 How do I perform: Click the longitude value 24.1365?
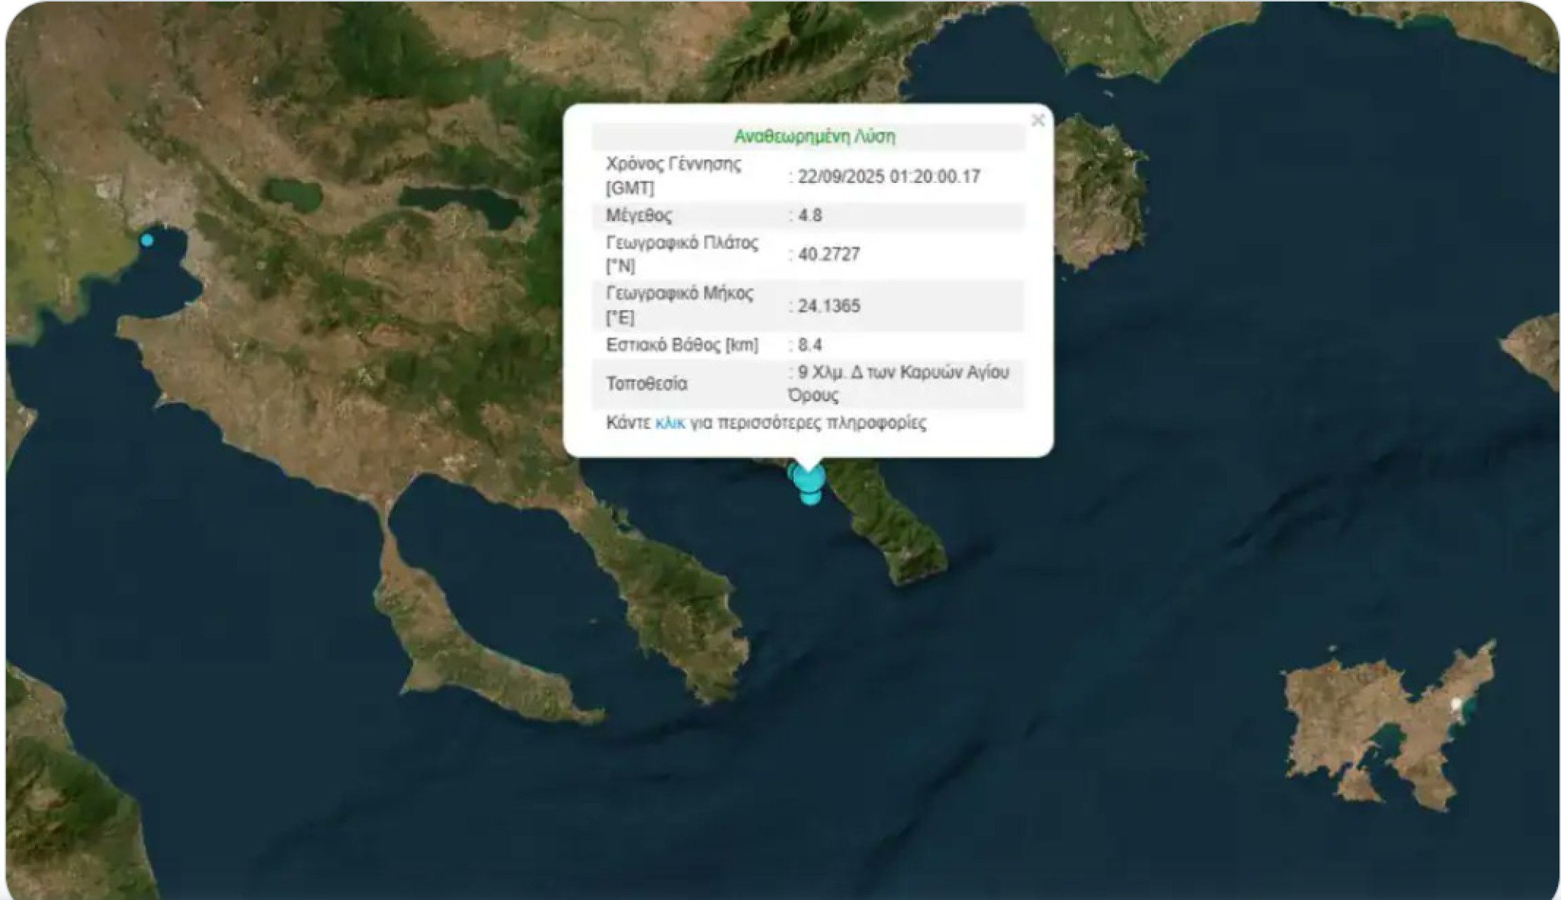pos(829,306)
